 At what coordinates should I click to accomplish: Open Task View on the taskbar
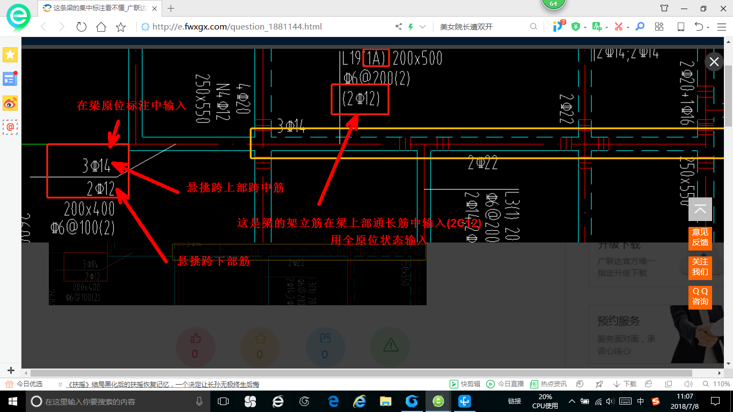223,401
